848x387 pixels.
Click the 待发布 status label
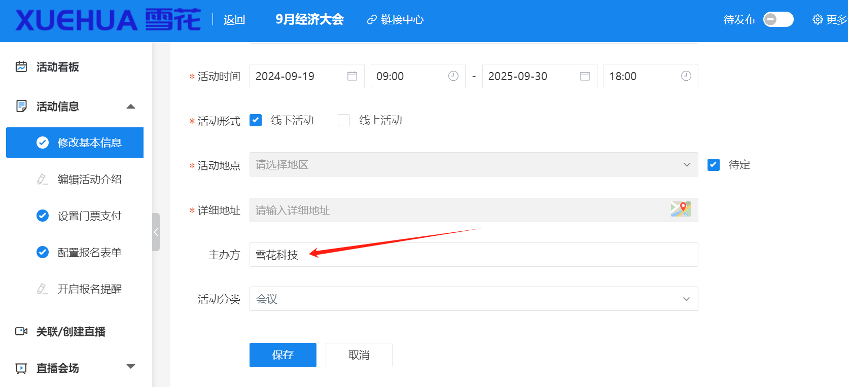point(739,20)
